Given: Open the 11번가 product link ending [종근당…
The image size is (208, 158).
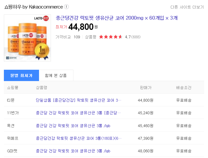Looking at the screenshot, I should tap(78, 113).
